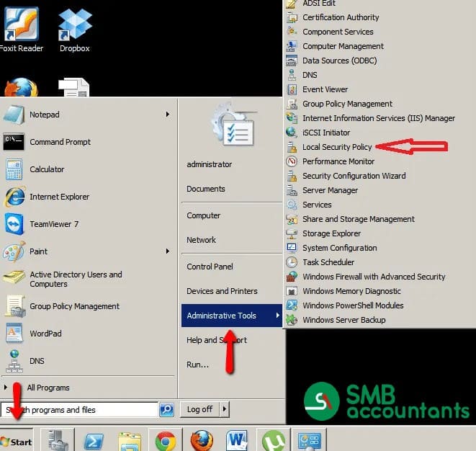Viewport: 476px width, 451px height.
Task: Open Component Services
Action: pos(338,32)
